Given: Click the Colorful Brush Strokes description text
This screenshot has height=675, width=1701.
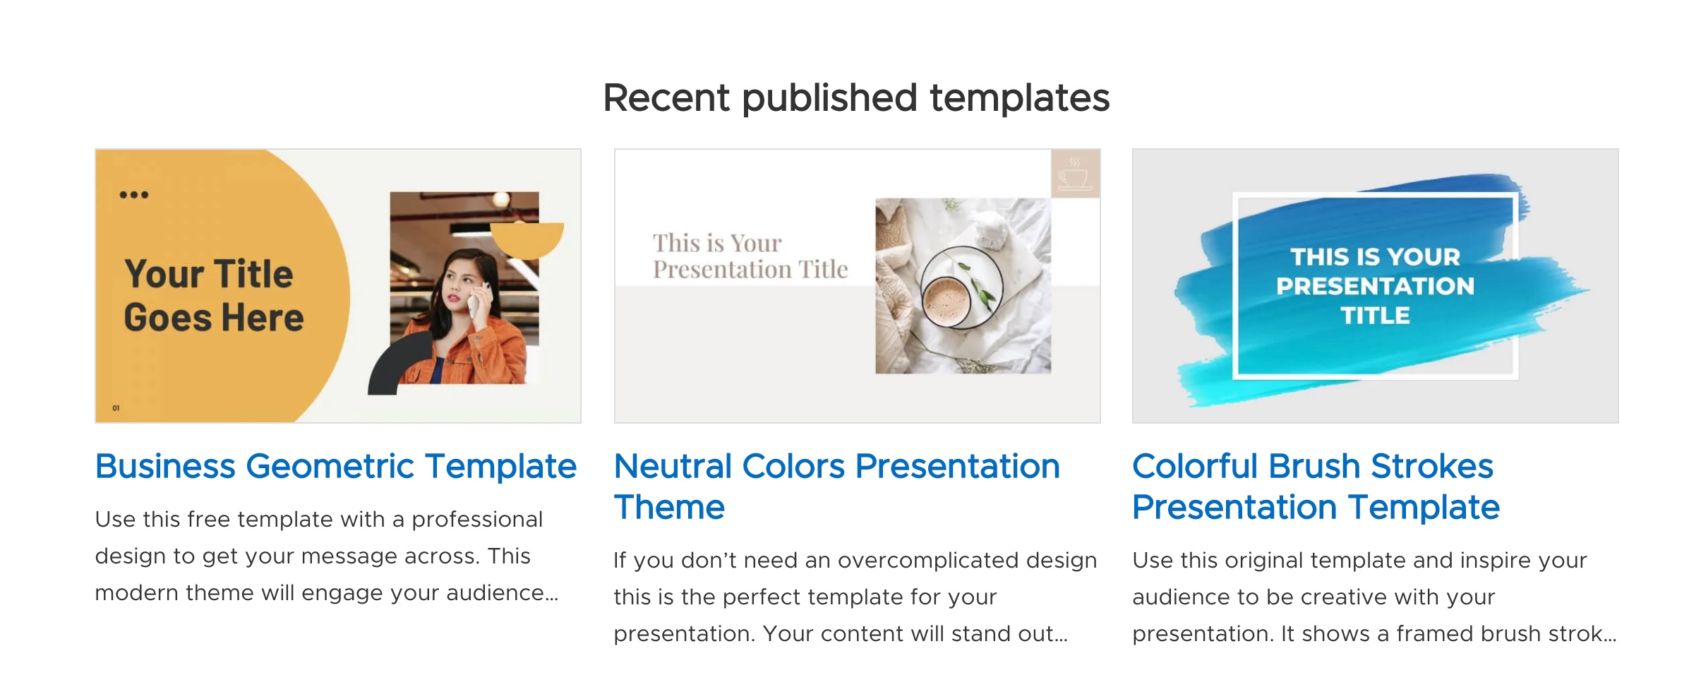Looking at the screenshot, I should pos(1374,597).
